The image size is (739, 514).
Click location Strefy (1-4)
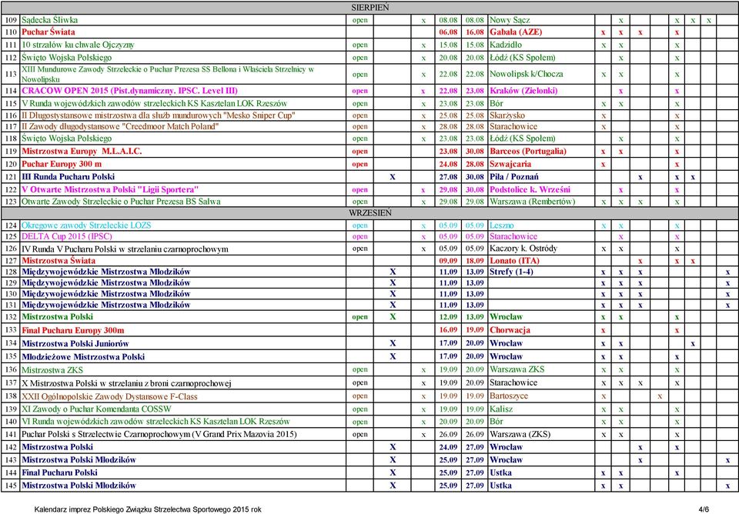511,272
